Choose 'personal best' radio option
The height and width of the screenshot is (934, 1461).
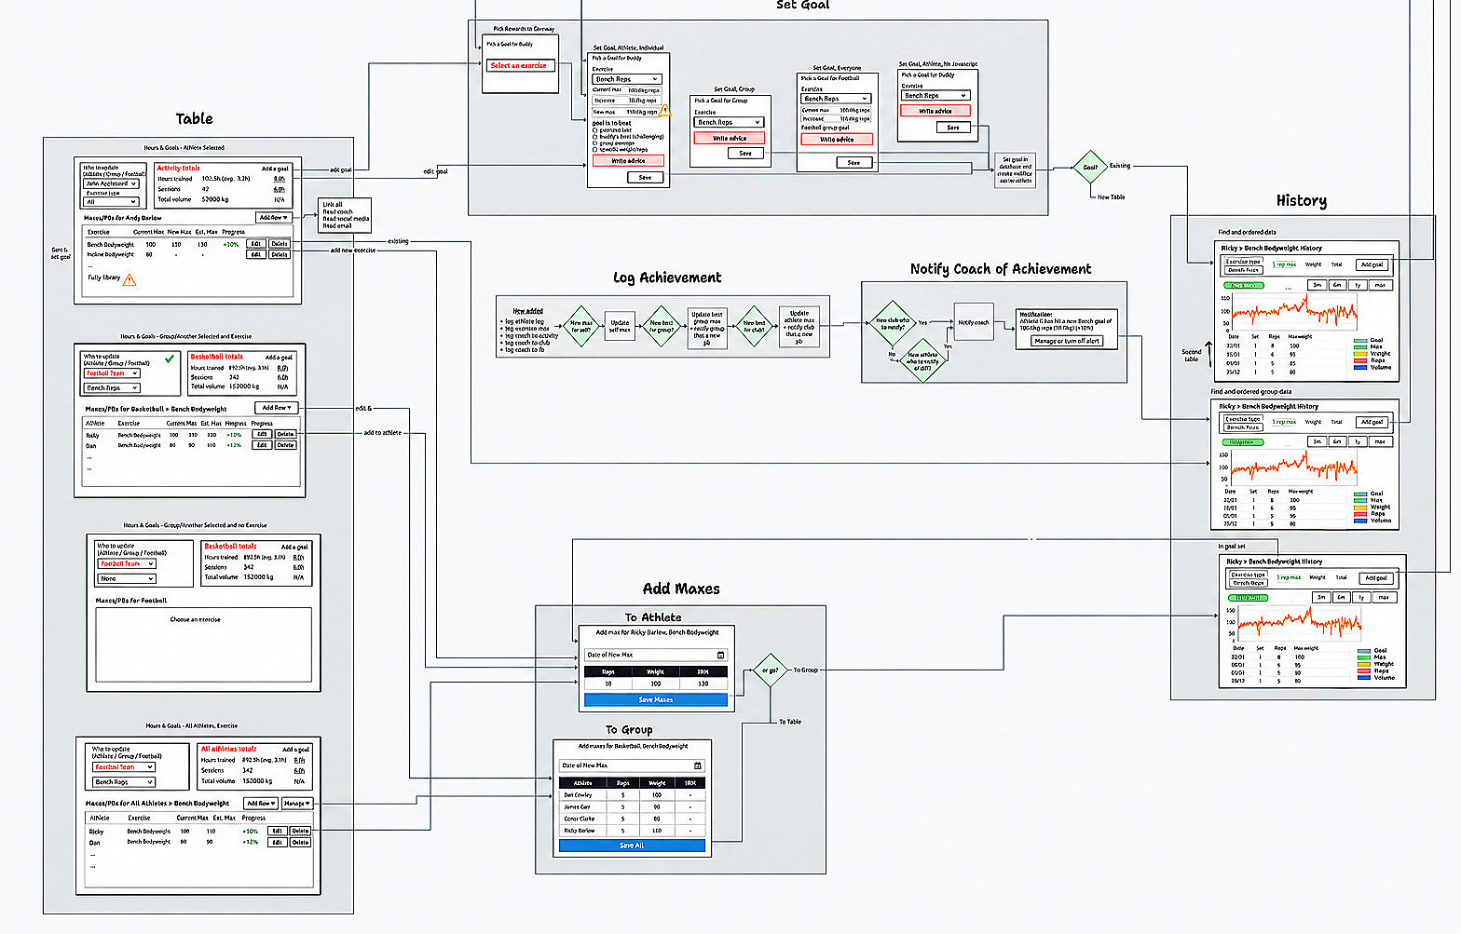[595, 130]
